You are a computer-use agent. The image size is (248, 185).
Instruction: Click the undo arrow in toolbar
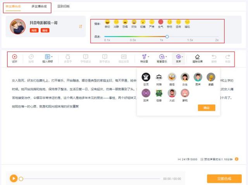tap(214, 57)
